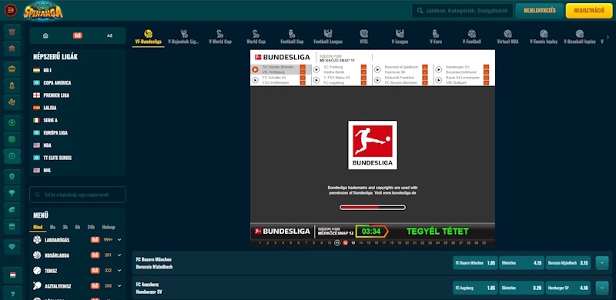Expand the Kosárlabda sport row
This screenshot has width=616, height=300.
pyautogui.click(x=119, y=255)
